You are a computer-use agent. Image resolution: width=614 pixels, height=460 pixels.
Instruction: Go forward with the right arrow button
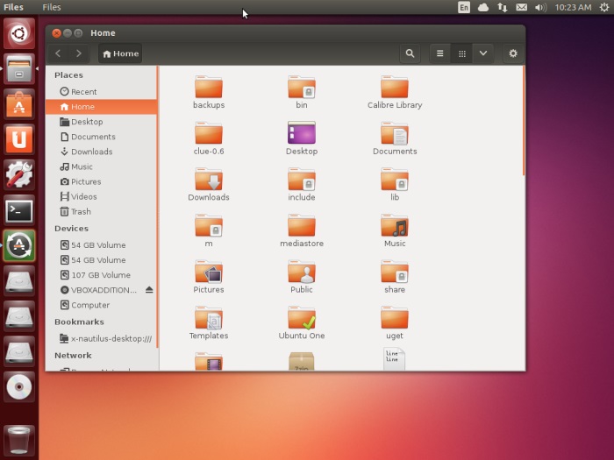click(x=79, y=53)
